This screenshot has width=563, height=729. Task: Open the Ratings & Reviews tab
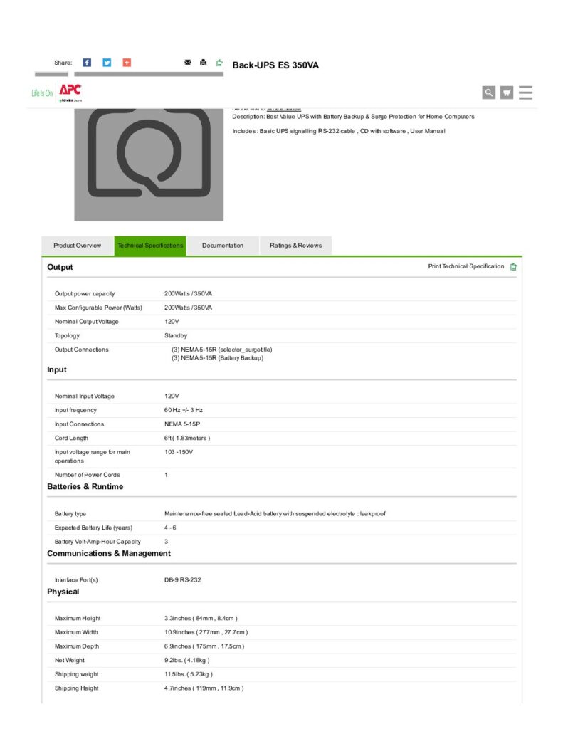pyautogui.click(x=295, y=246)
